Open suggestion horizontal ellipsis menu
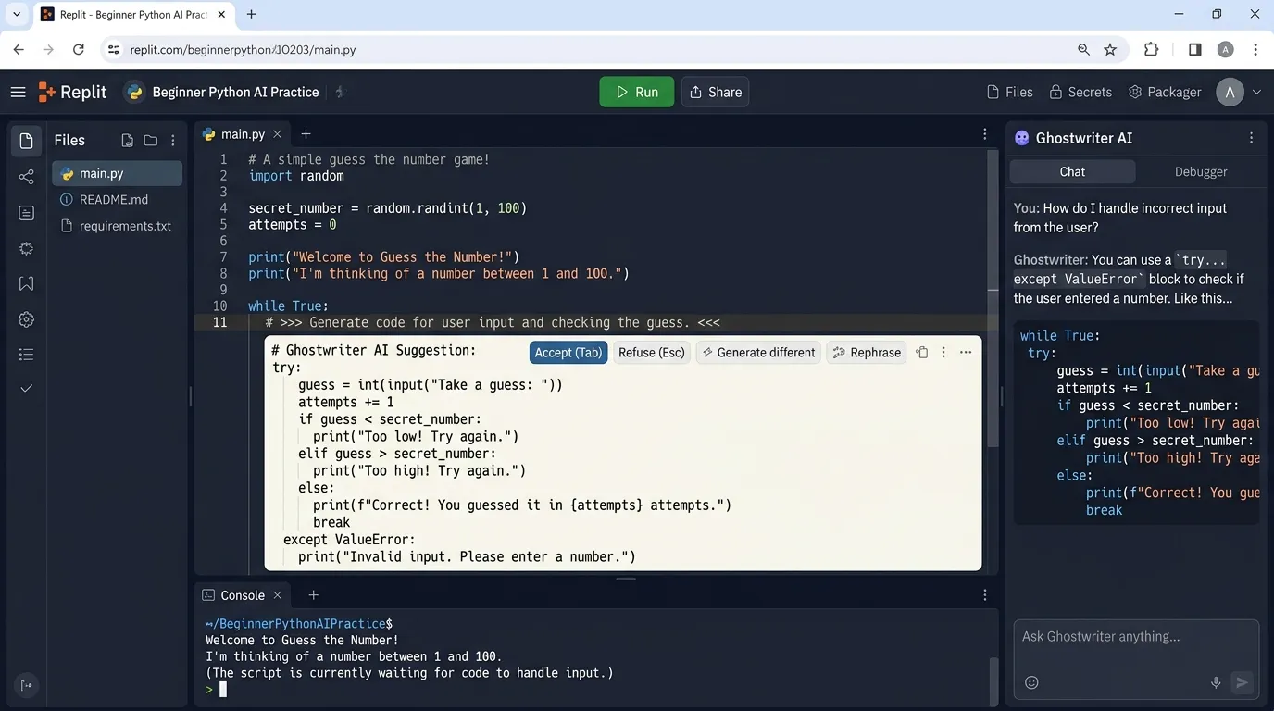1274x711 pixels. 966,353
